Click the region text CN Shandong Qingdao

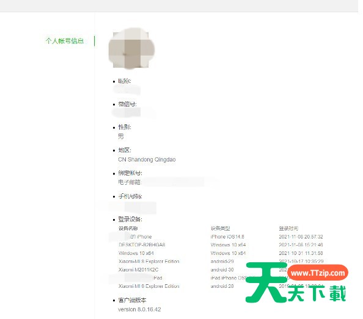(x=147, y=159)
